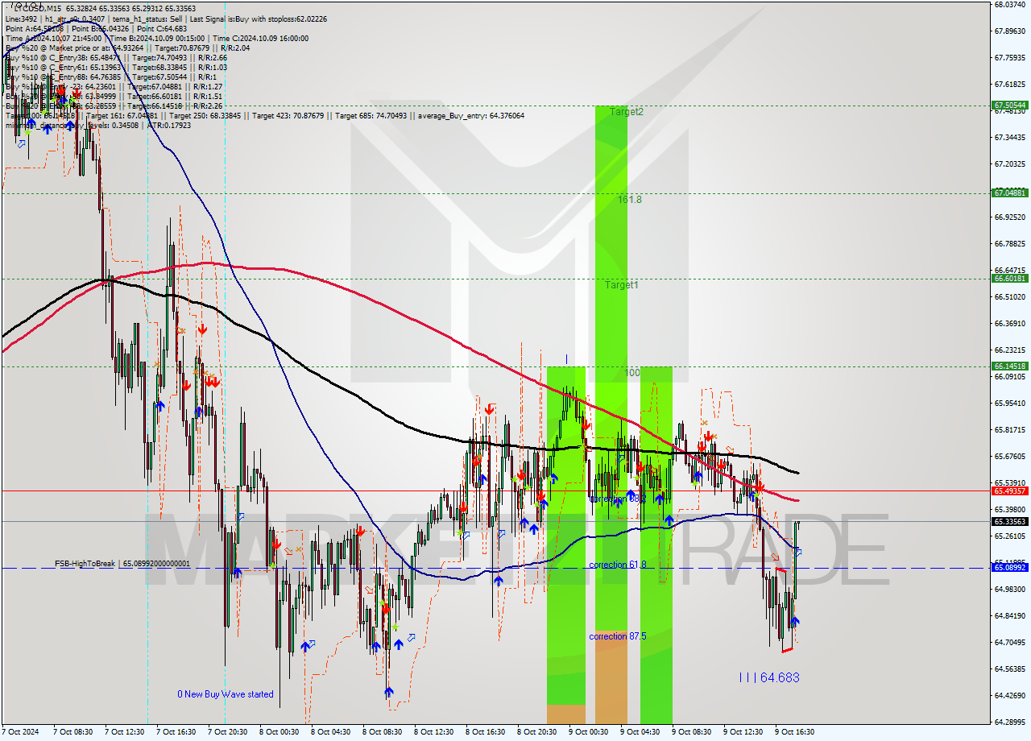This screenshot has height=741, width=1031.
Task: Click the 'average_Buy_entry: 64.376064' text
Action: point(471,115)
